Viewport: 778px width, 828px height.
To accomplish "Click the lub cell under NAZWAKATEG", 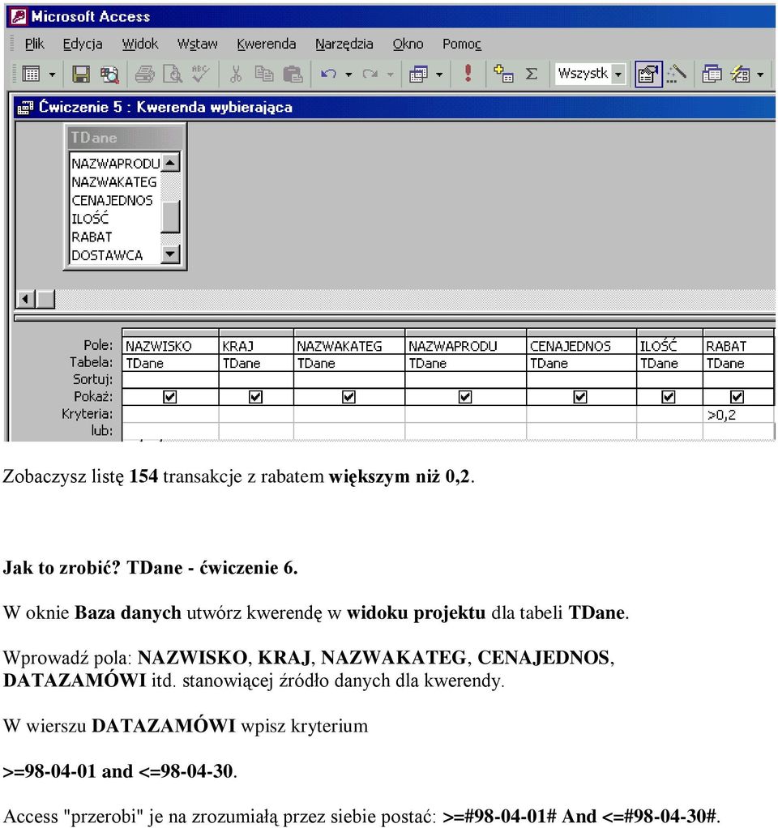I will (349, 432).
